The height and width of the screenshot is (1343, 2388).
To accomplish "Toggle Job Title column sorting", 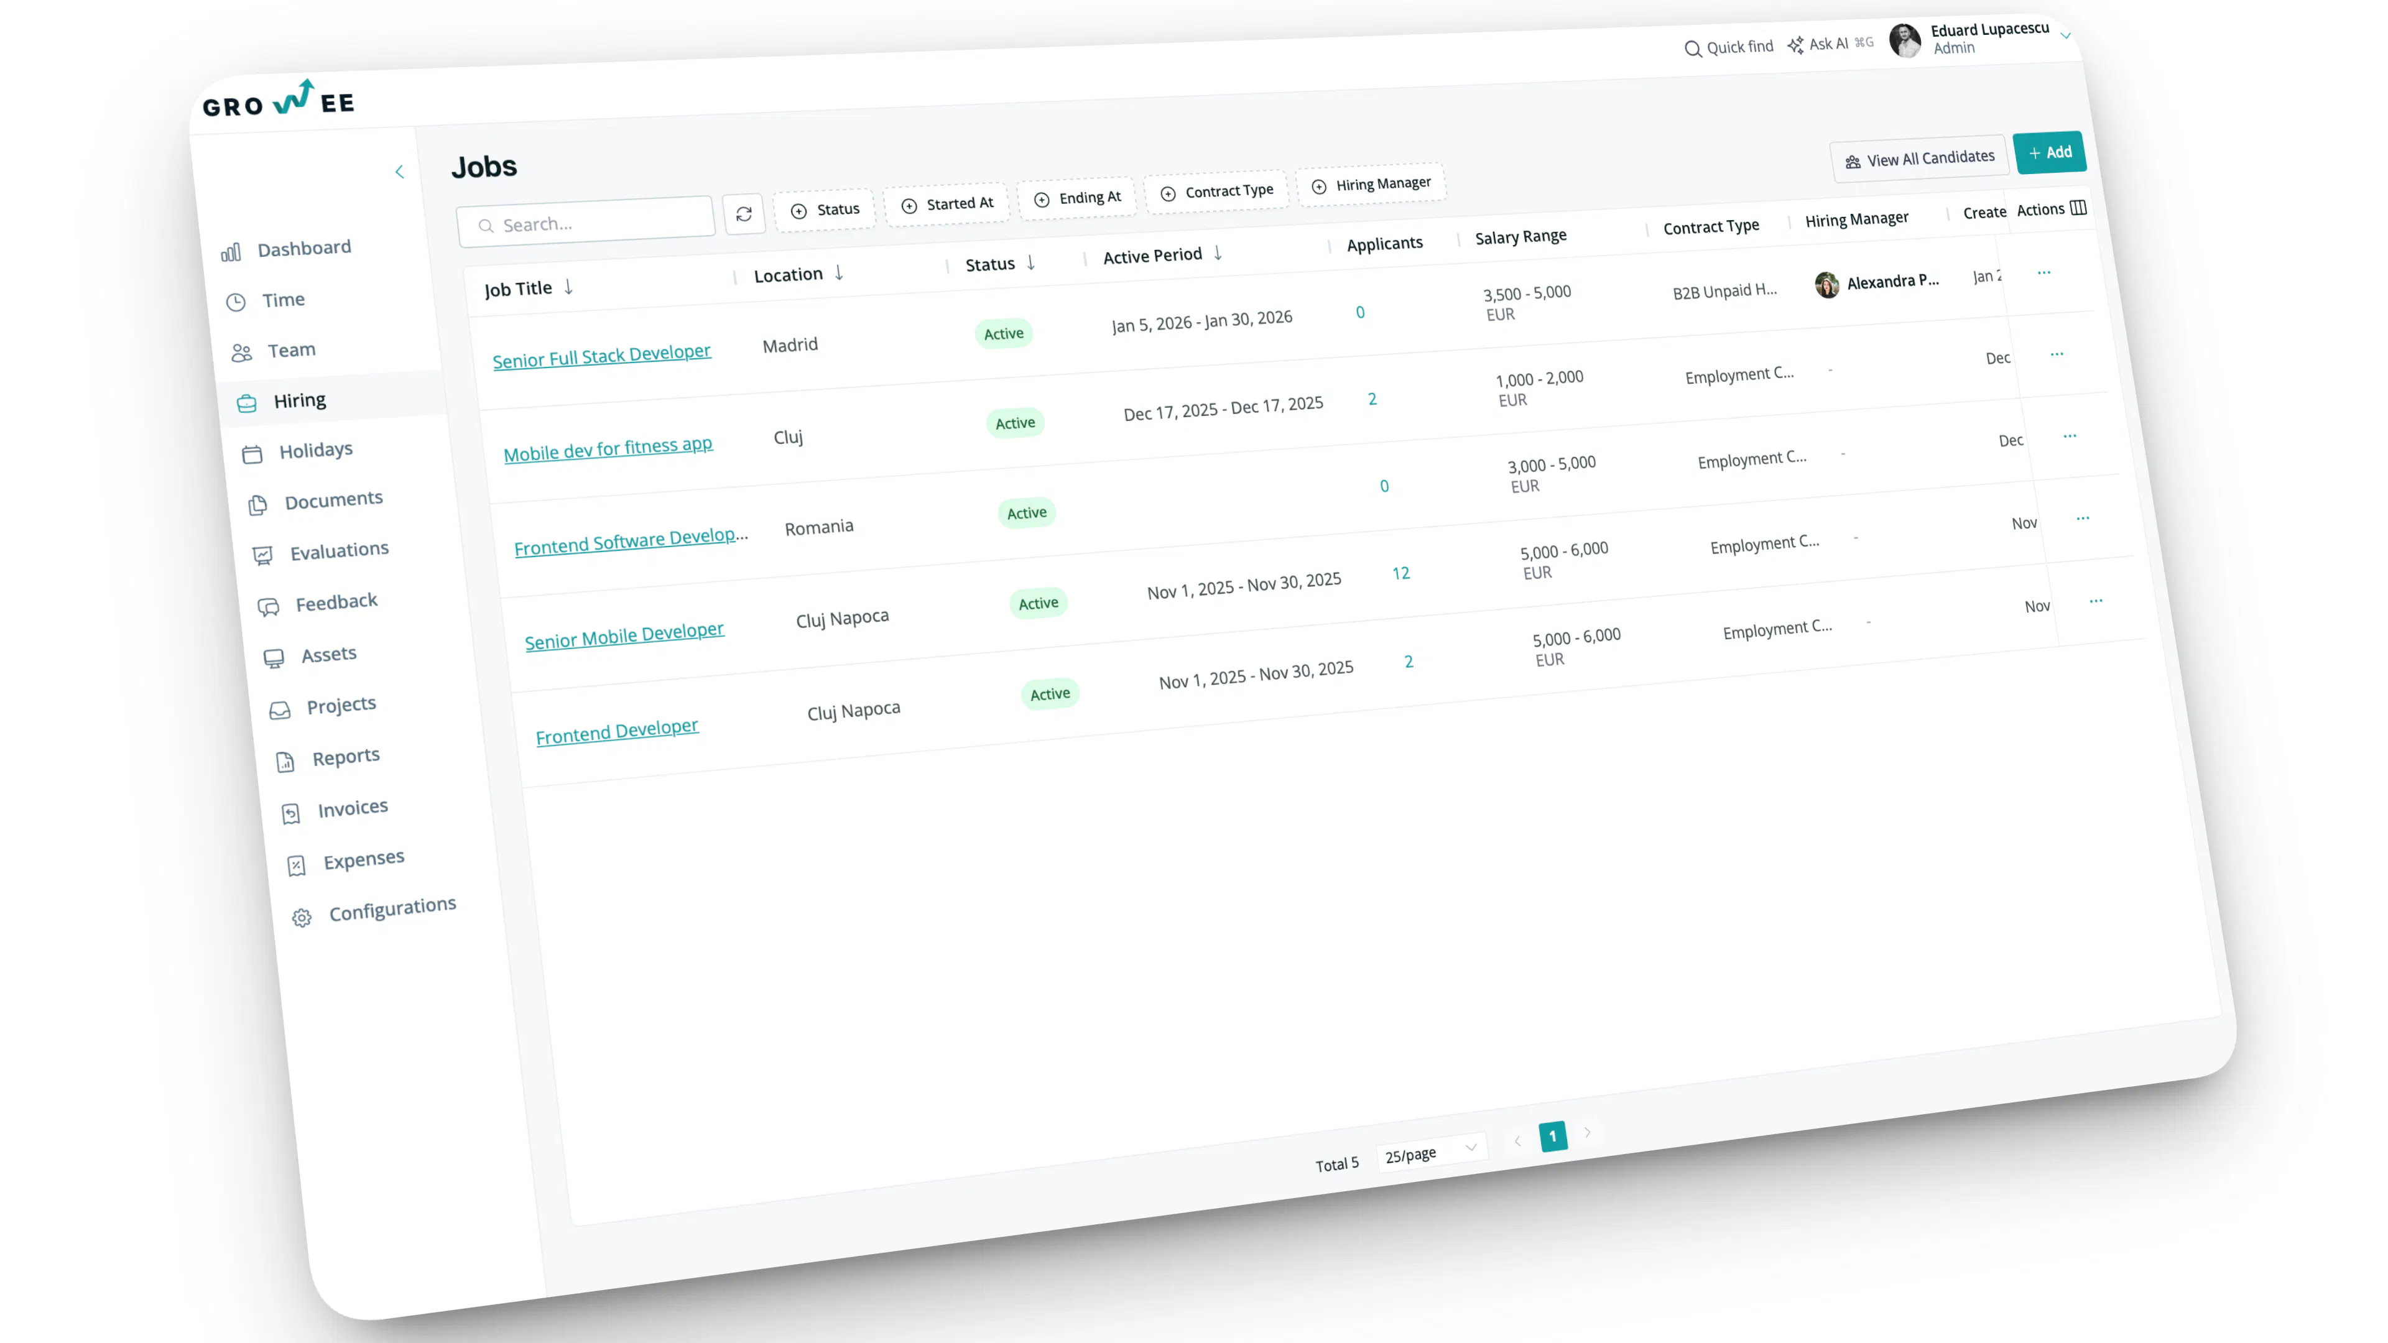I will point(567,288).
